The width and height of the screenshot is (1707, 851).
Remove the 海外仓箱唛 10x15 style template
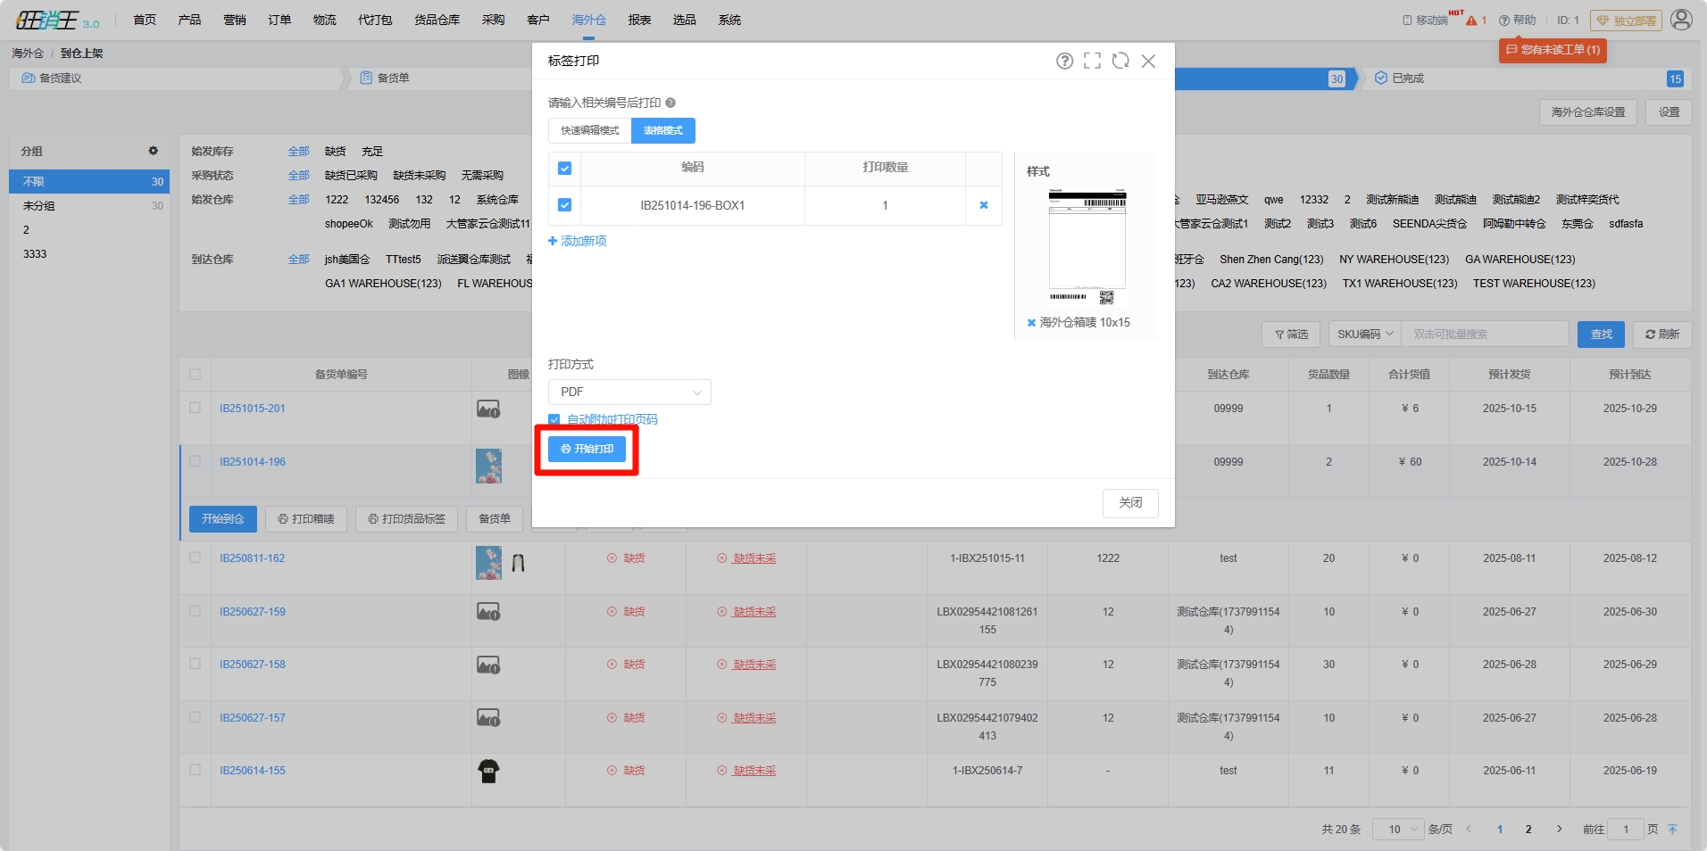pos(1031,323)
